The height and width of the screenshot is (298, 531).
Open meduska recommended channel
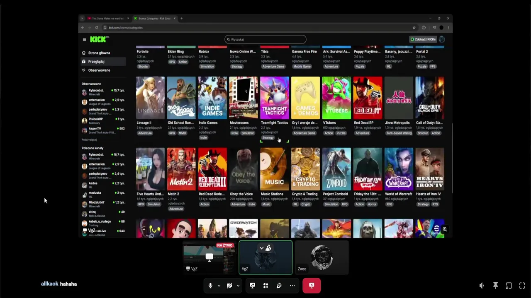(103, 195)
